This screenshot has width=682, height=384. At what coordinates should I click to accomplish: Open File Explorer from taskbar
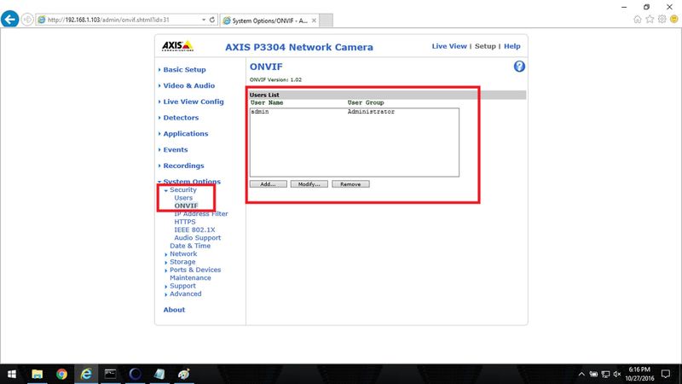(37, 374)
